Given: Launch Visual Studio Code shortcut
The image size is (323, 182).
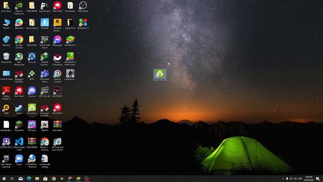Looking at the screenshot, I should 19,144.
